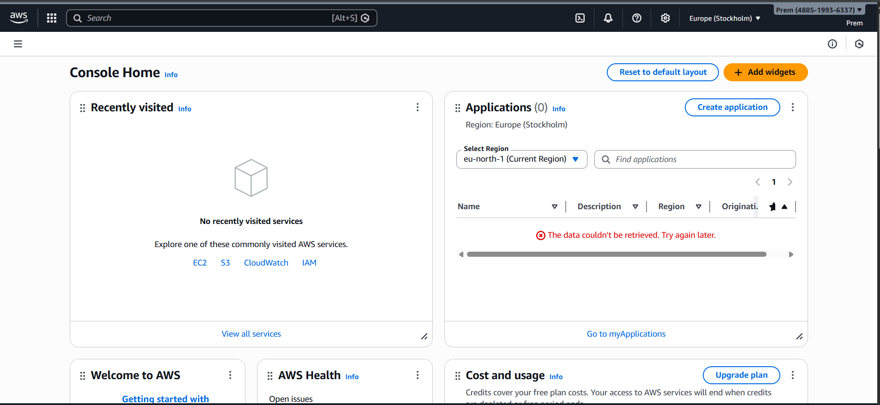880x405 pixels.
Task: Grab the AWS Health drag handle
Action: [x=270, y=376]
